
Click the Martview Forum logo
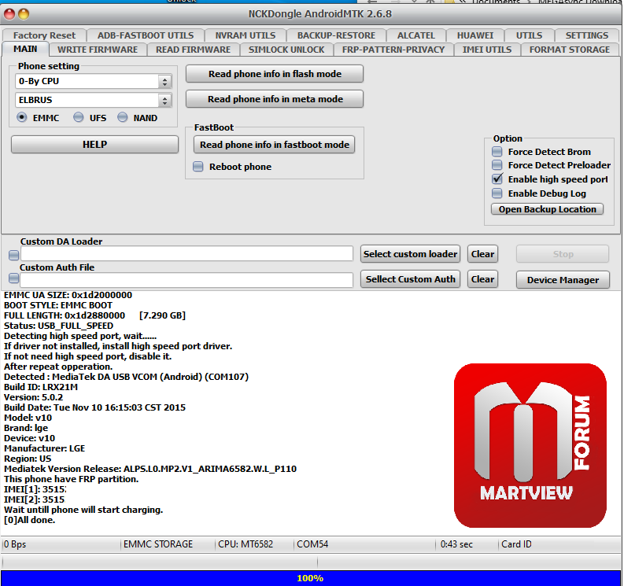[530, 445]
